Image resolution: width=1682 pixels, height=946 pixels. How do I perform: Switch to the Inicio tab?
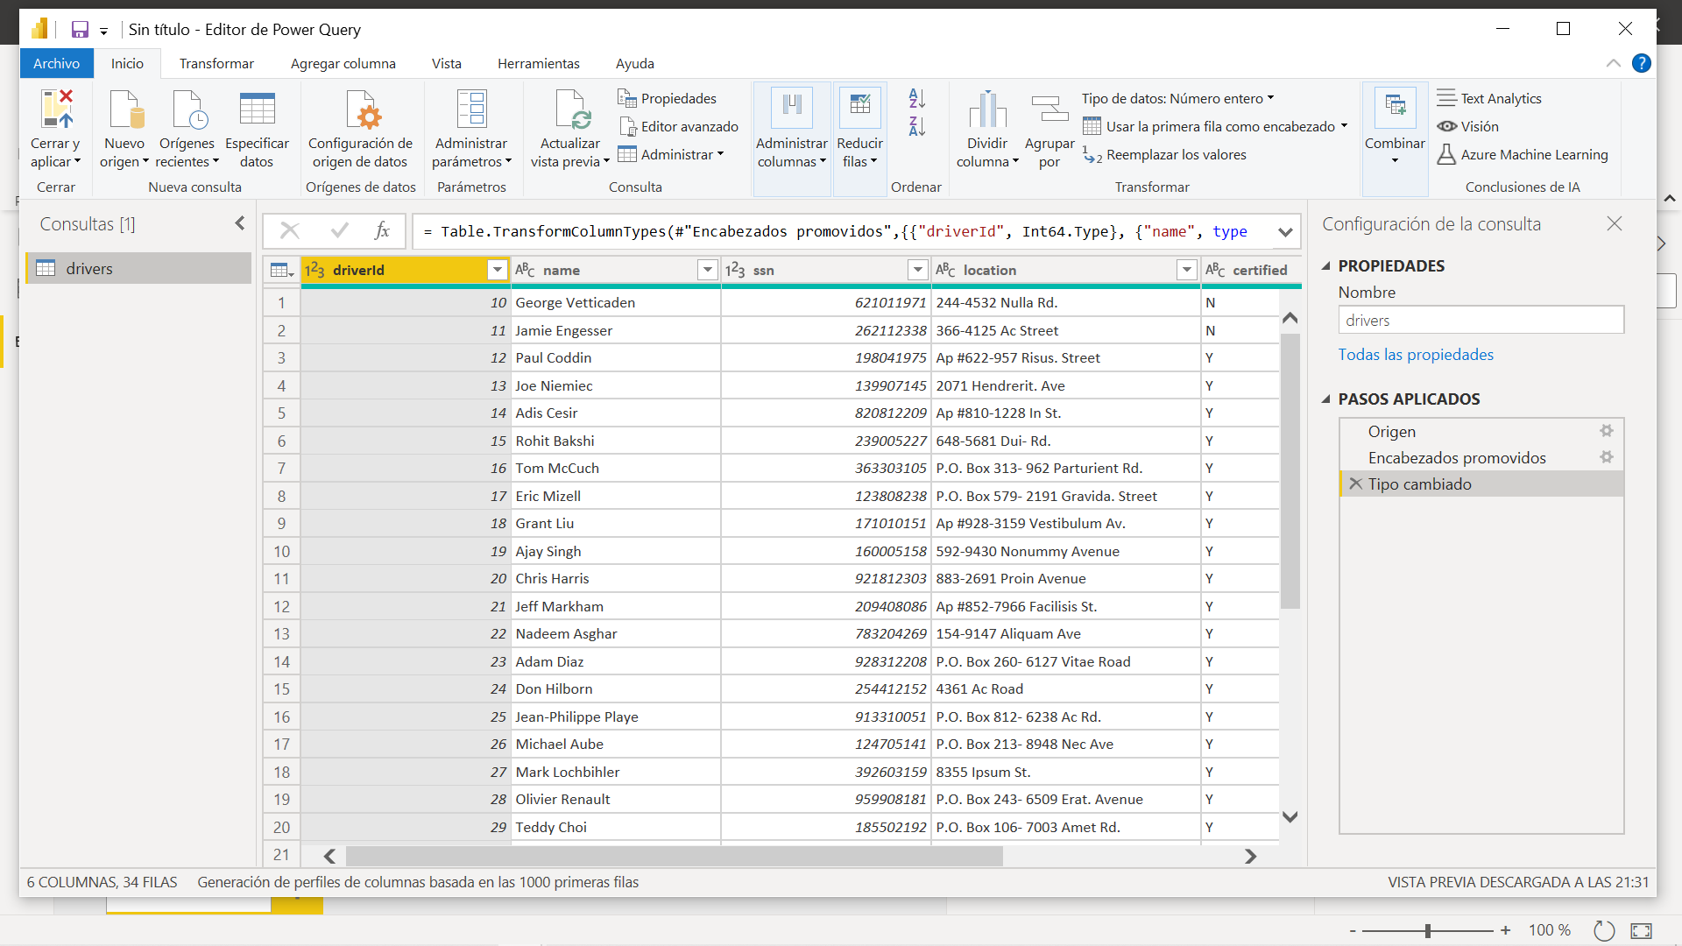pos(127,63)
